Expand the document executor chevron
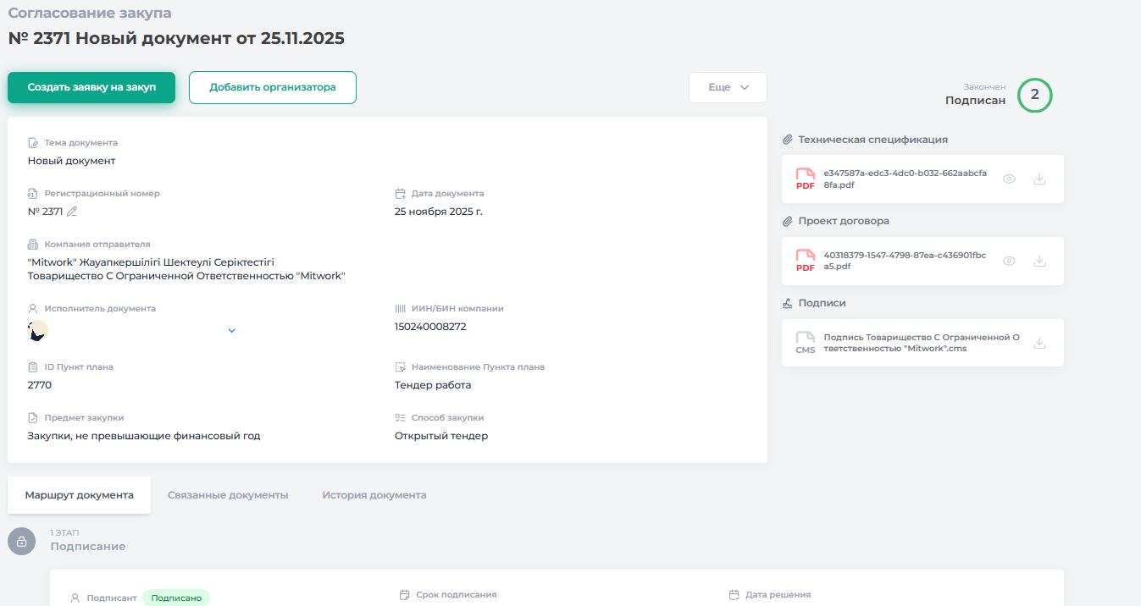 point(232,331)
